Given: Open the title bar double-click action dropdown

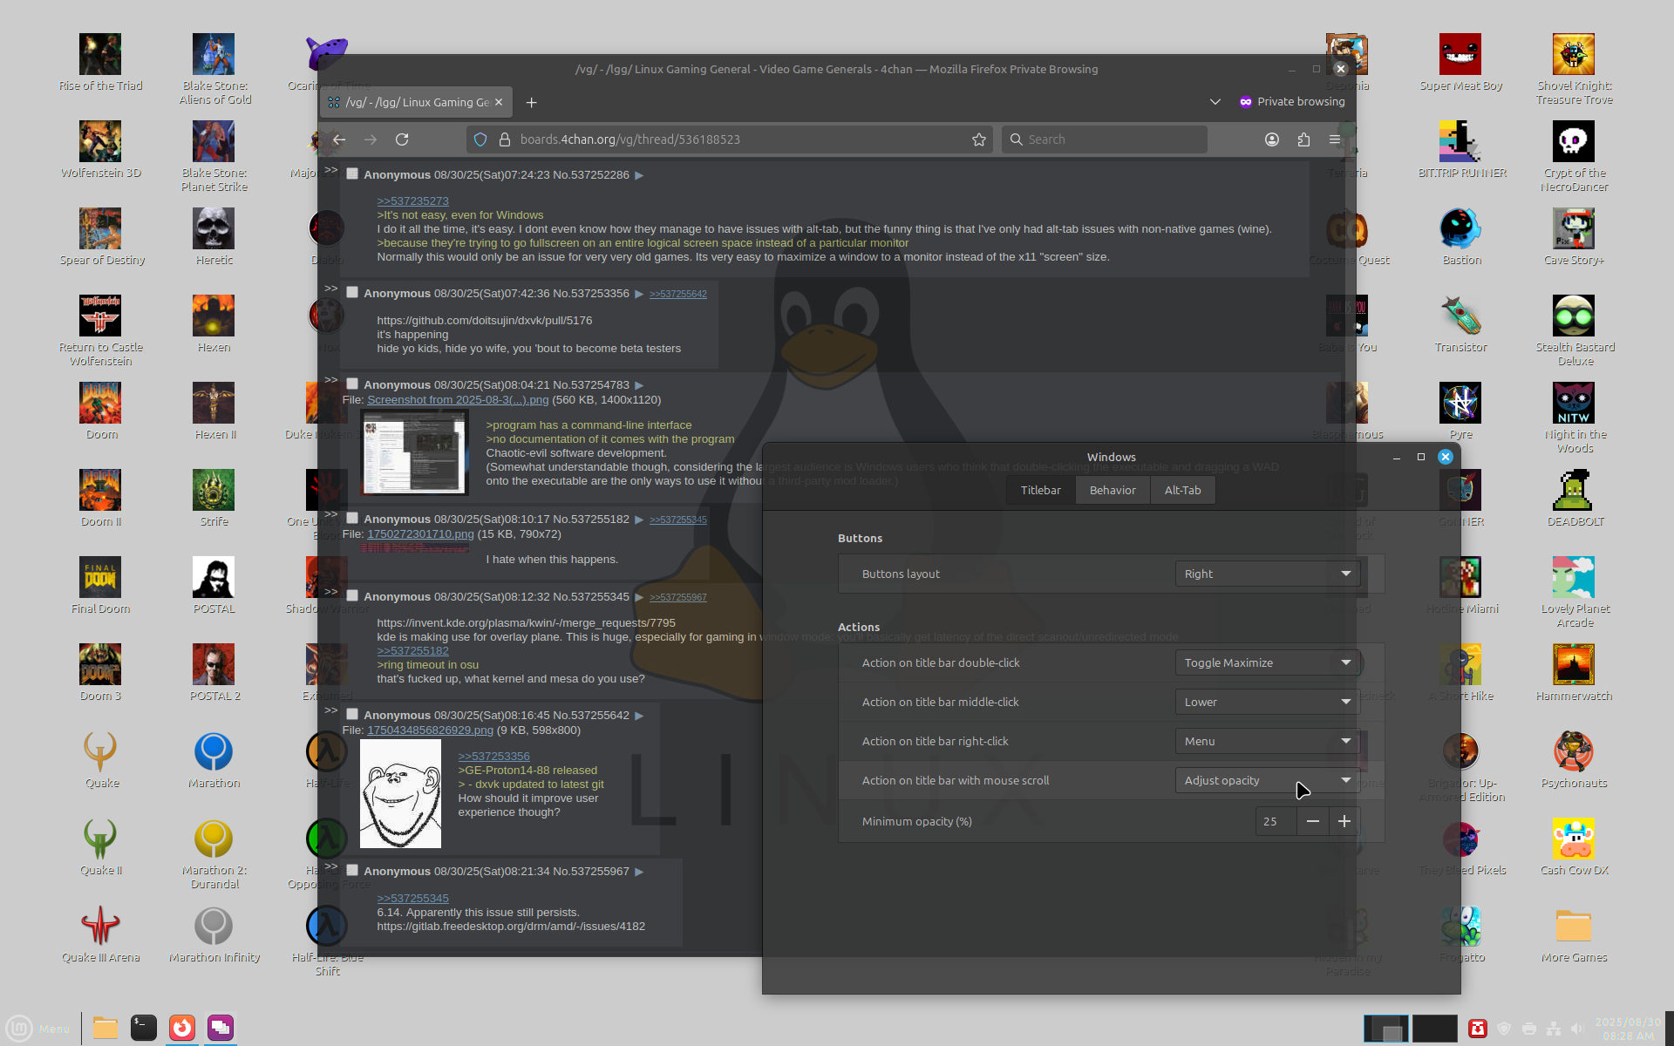Looking at the screenshot, I should coord(1267,662).
